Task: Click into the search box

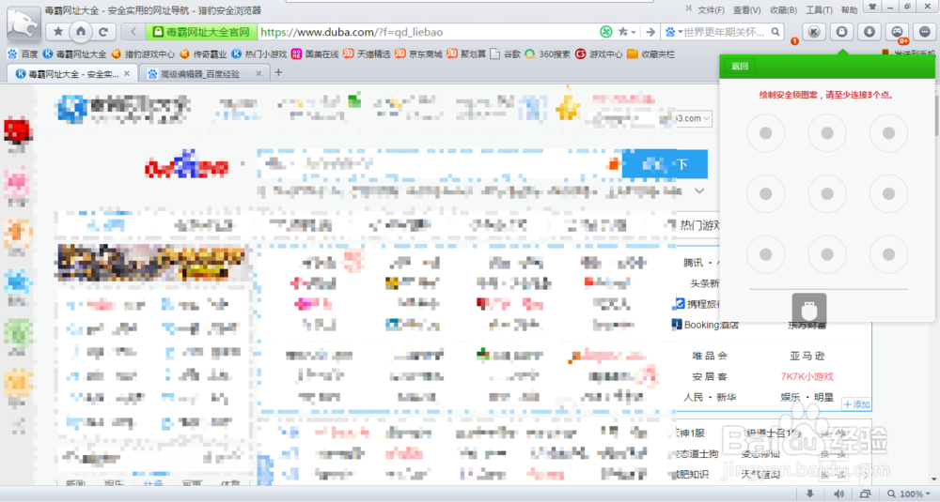Action: (726, 32)
